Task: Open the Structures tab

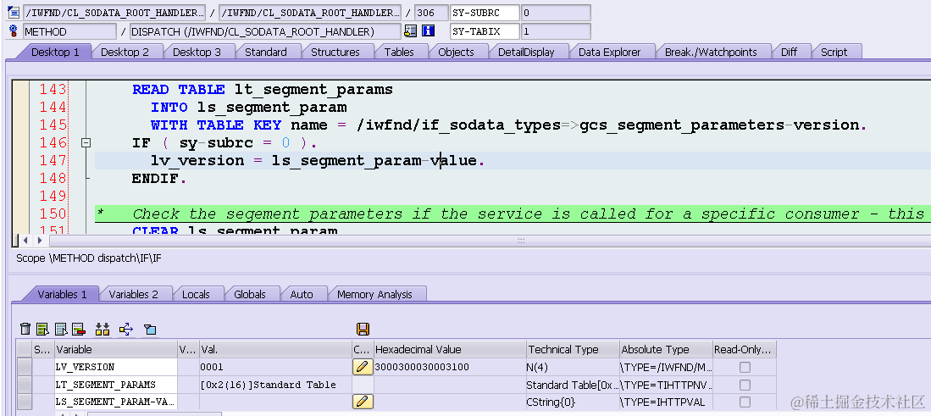Action: (335, 52)
